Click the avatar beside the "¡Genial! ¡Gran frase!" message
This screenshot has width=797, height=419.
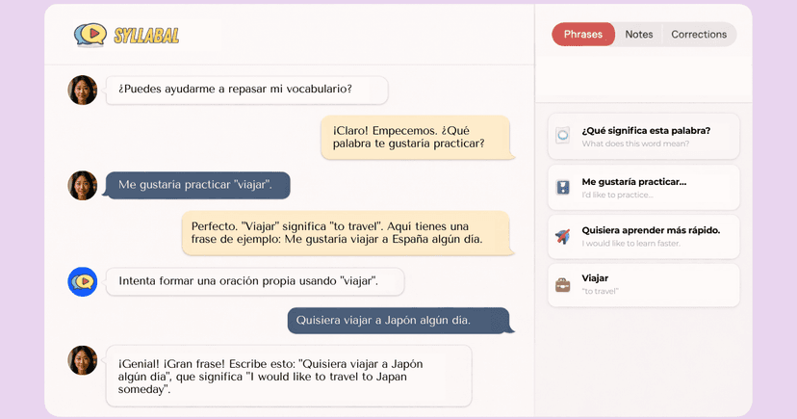coord(83,360)
